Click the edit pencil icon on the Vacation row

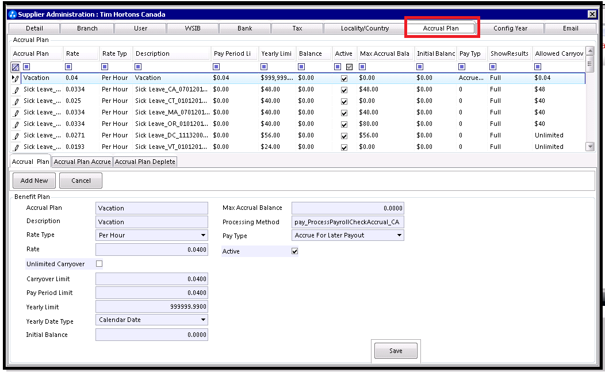16,78
